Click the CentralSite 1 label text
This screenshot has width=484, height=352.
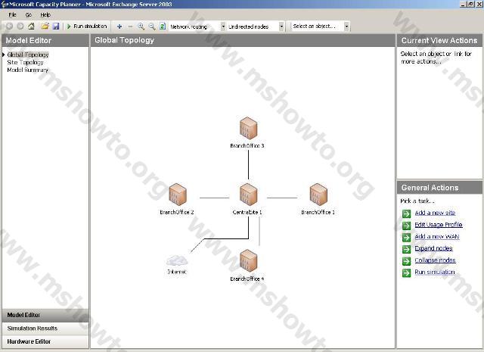point(247,212)
